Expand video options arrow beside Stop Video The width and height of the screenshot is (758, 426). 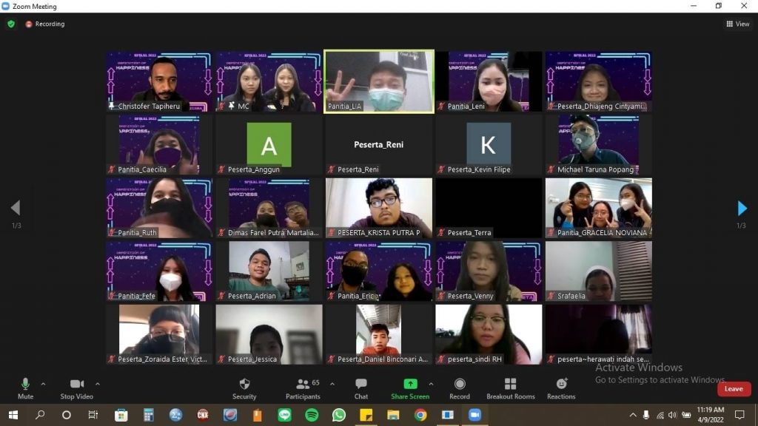point(98,385)
